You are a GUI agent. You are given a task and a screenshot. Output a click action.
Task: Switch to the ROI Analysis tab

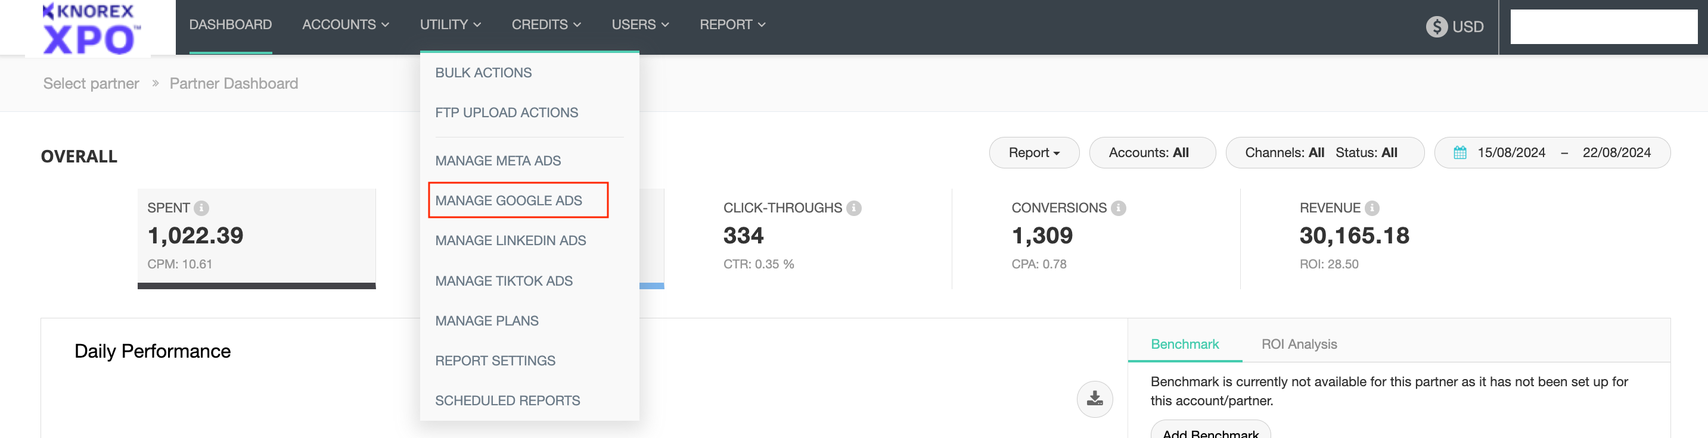point(1298,344)
